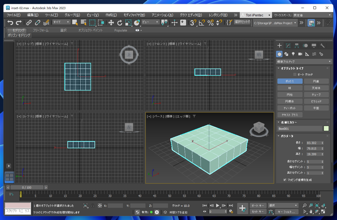Select the Shapes category icon
Screen dimensions: 337x220
[x=286, y=54]
